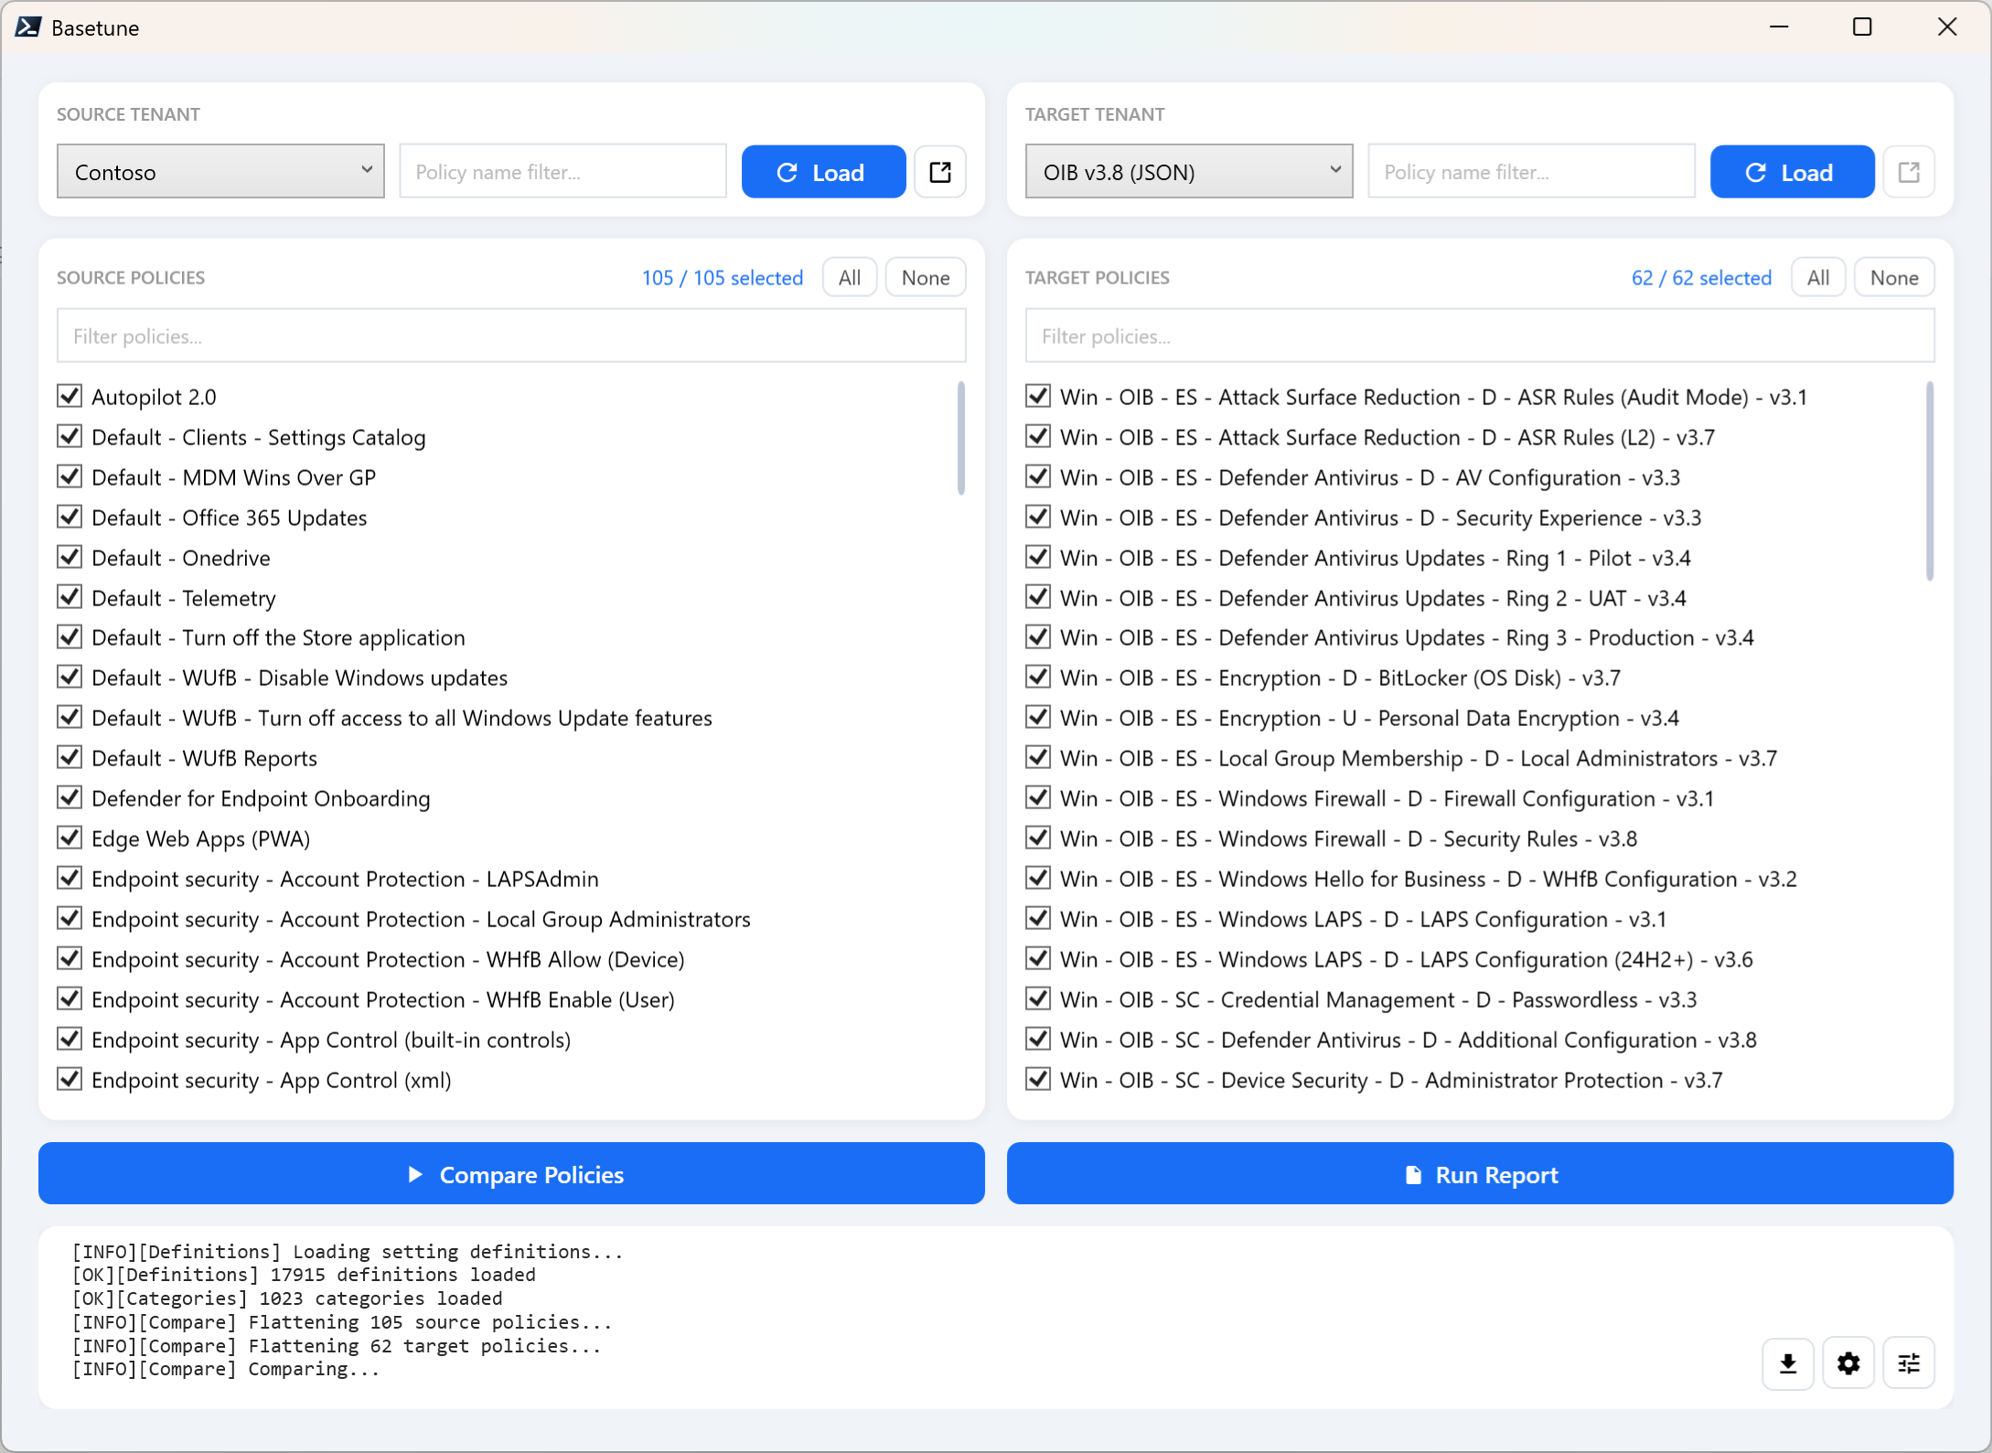The height and width of the screenshot is (1453, 1992).
Task: Load the source tenant policies
Action: click(x=823, y=172)
